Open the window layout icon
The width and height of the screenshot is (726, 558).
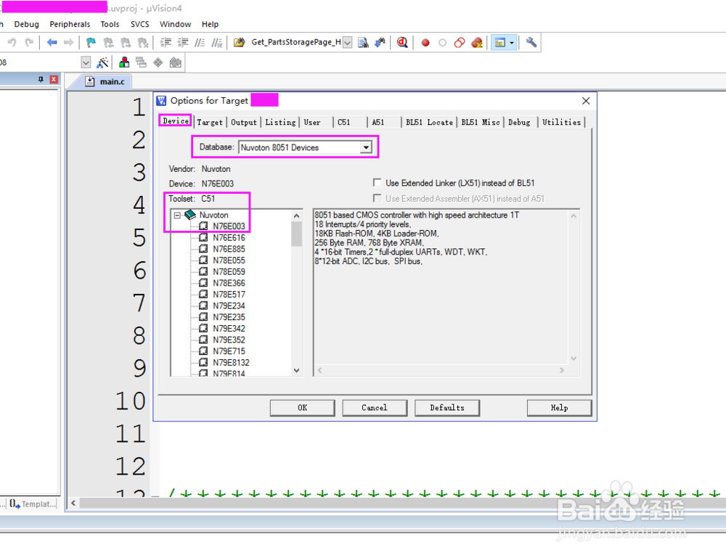click(500, 43)
